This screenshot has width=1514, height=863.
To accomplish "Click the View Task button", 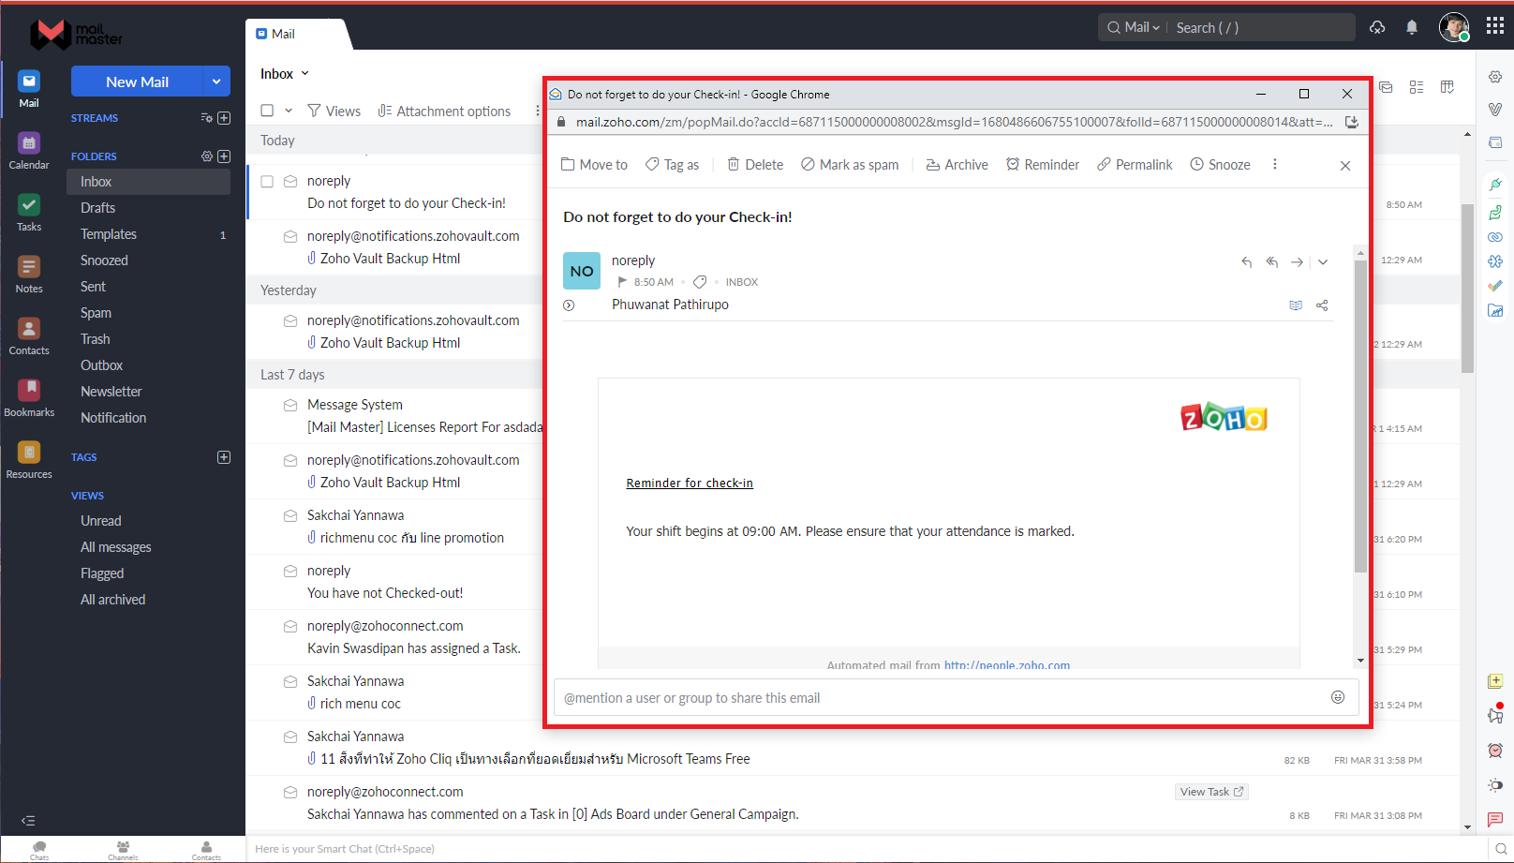I will 1211,792.
